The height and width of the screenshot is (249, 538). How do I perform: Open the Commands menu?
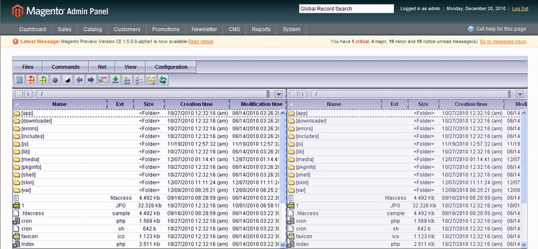[x=65, y=67]
